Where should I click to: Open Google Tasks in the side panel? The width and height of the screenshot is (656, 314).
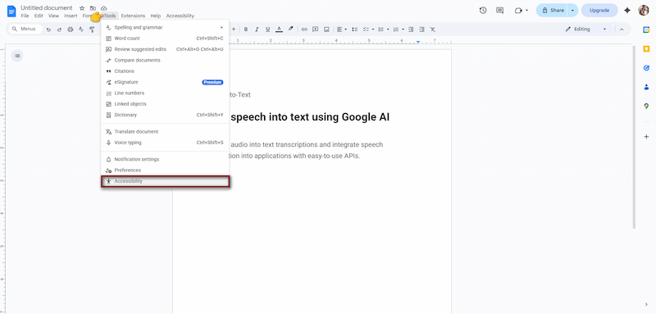pos(646,68)
